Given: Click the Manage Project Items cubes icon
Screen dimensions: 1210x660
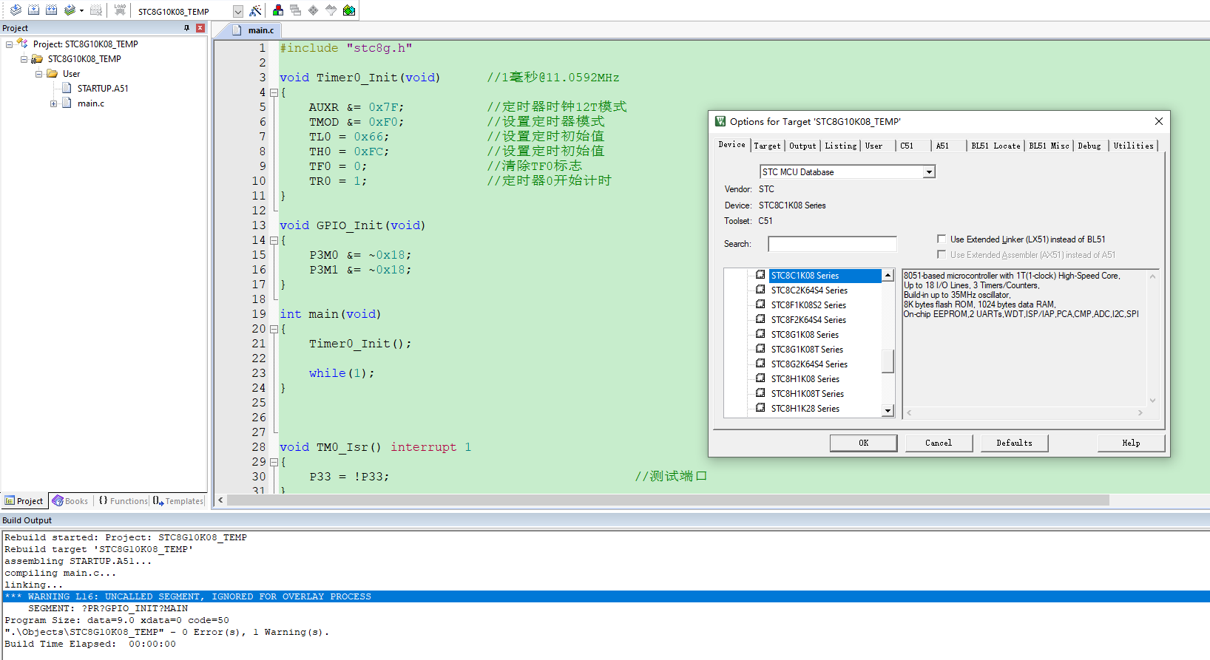Looking at the screenshot, I should coord(278,10).
